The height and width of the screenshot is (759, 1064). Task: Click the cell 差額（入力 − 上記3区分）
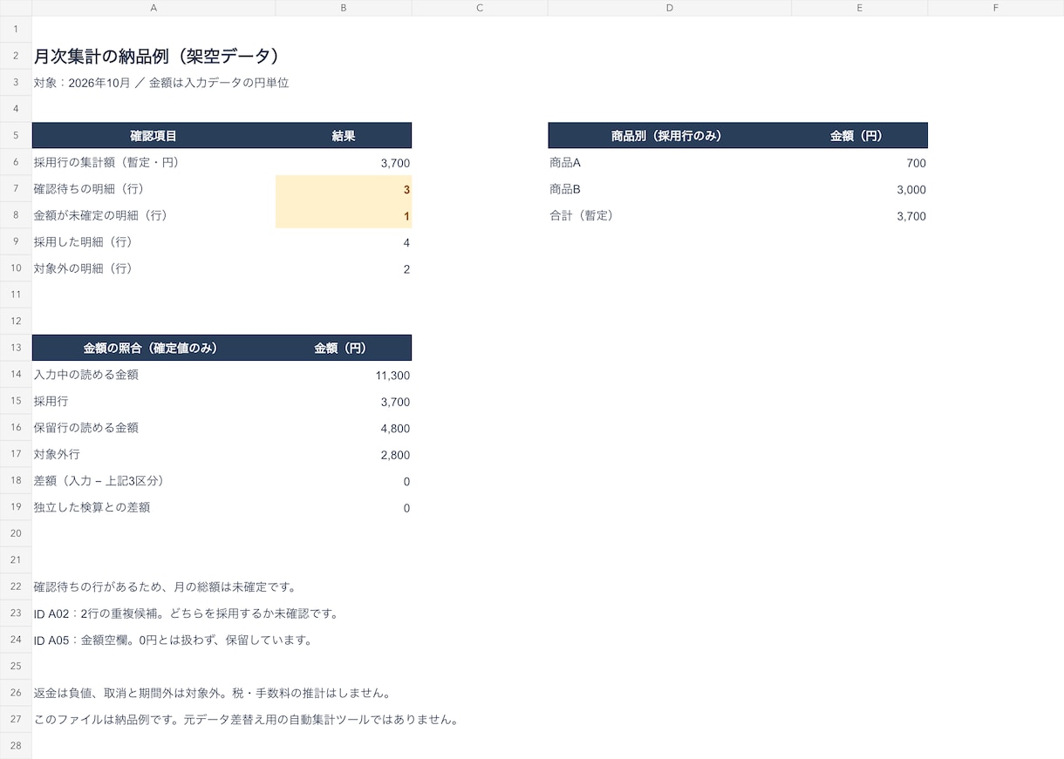[x=153, y=481]
